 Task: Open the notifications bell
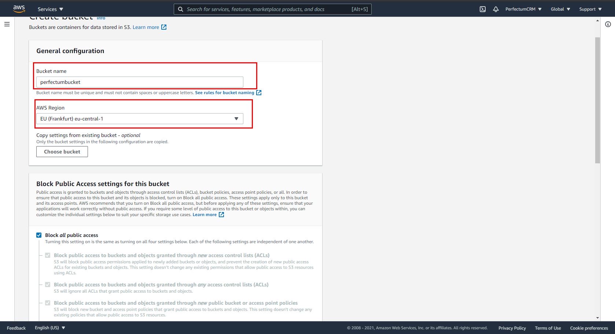point(496,9)
